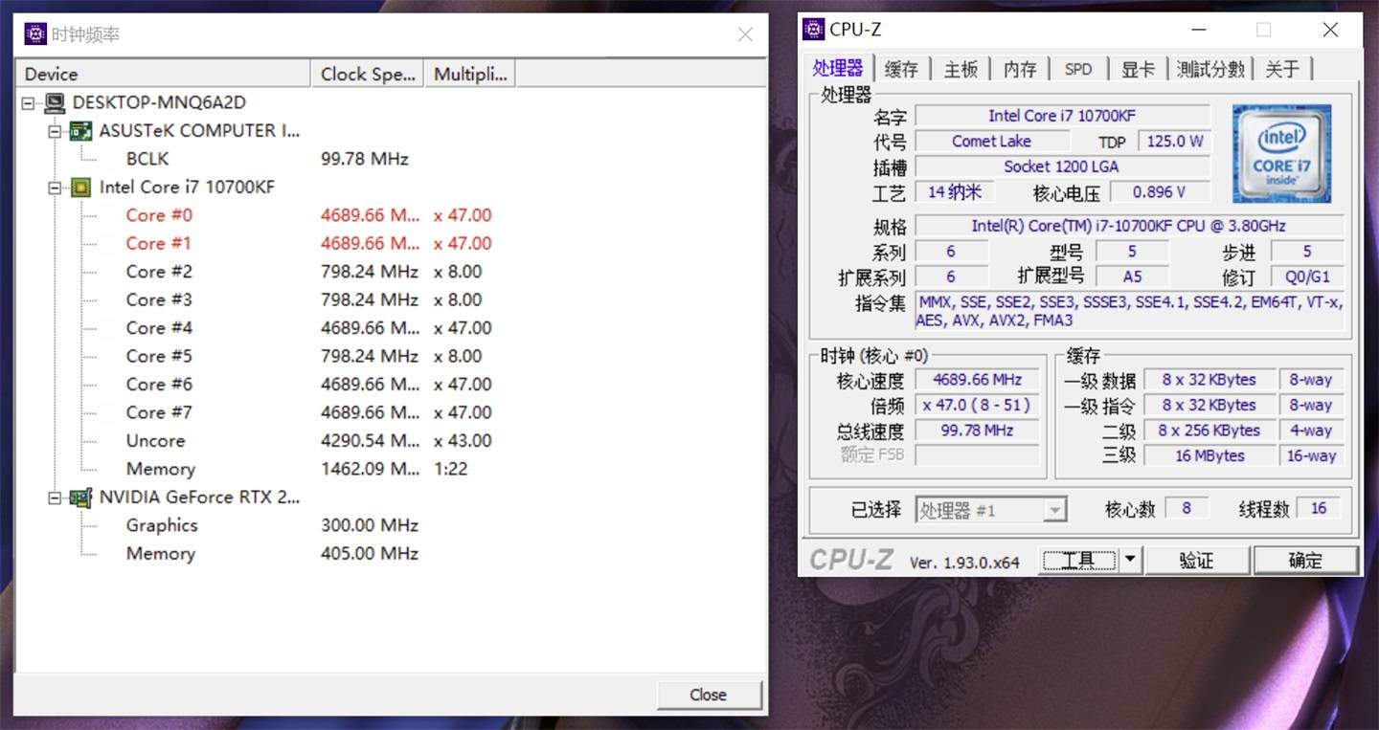Click the thread count value 16
Viewport: 1379px width, 730px height.
click(1319, 508)
